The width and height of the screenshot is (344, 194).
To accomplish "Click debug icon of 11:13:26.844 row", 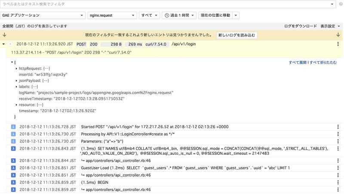I will tap(13, 160).
